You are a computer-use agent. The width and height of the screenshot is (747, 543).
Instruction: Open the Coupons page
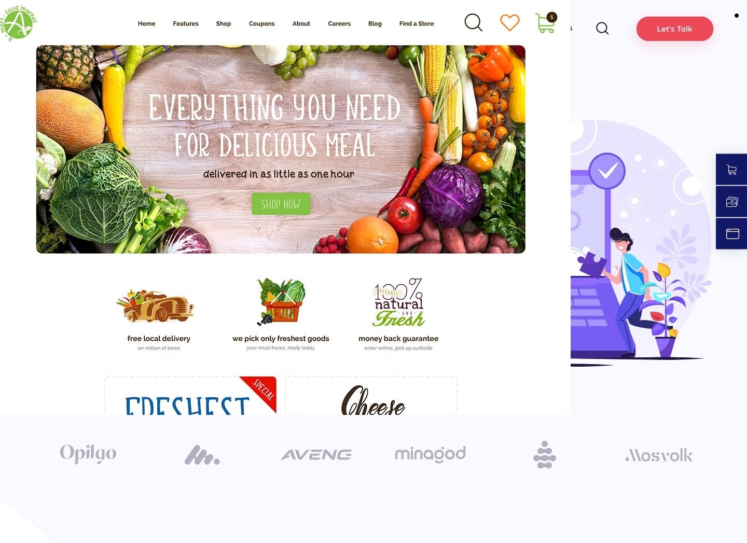point(261,23)
